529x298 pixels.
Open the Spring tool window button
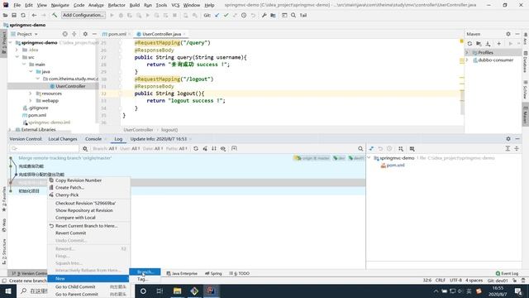click(x=213, y=273)
